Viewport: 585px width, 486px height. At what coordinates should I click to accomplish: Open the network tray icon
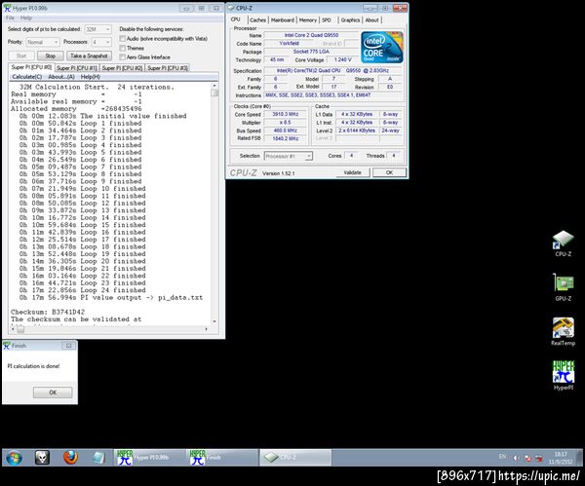539,458
